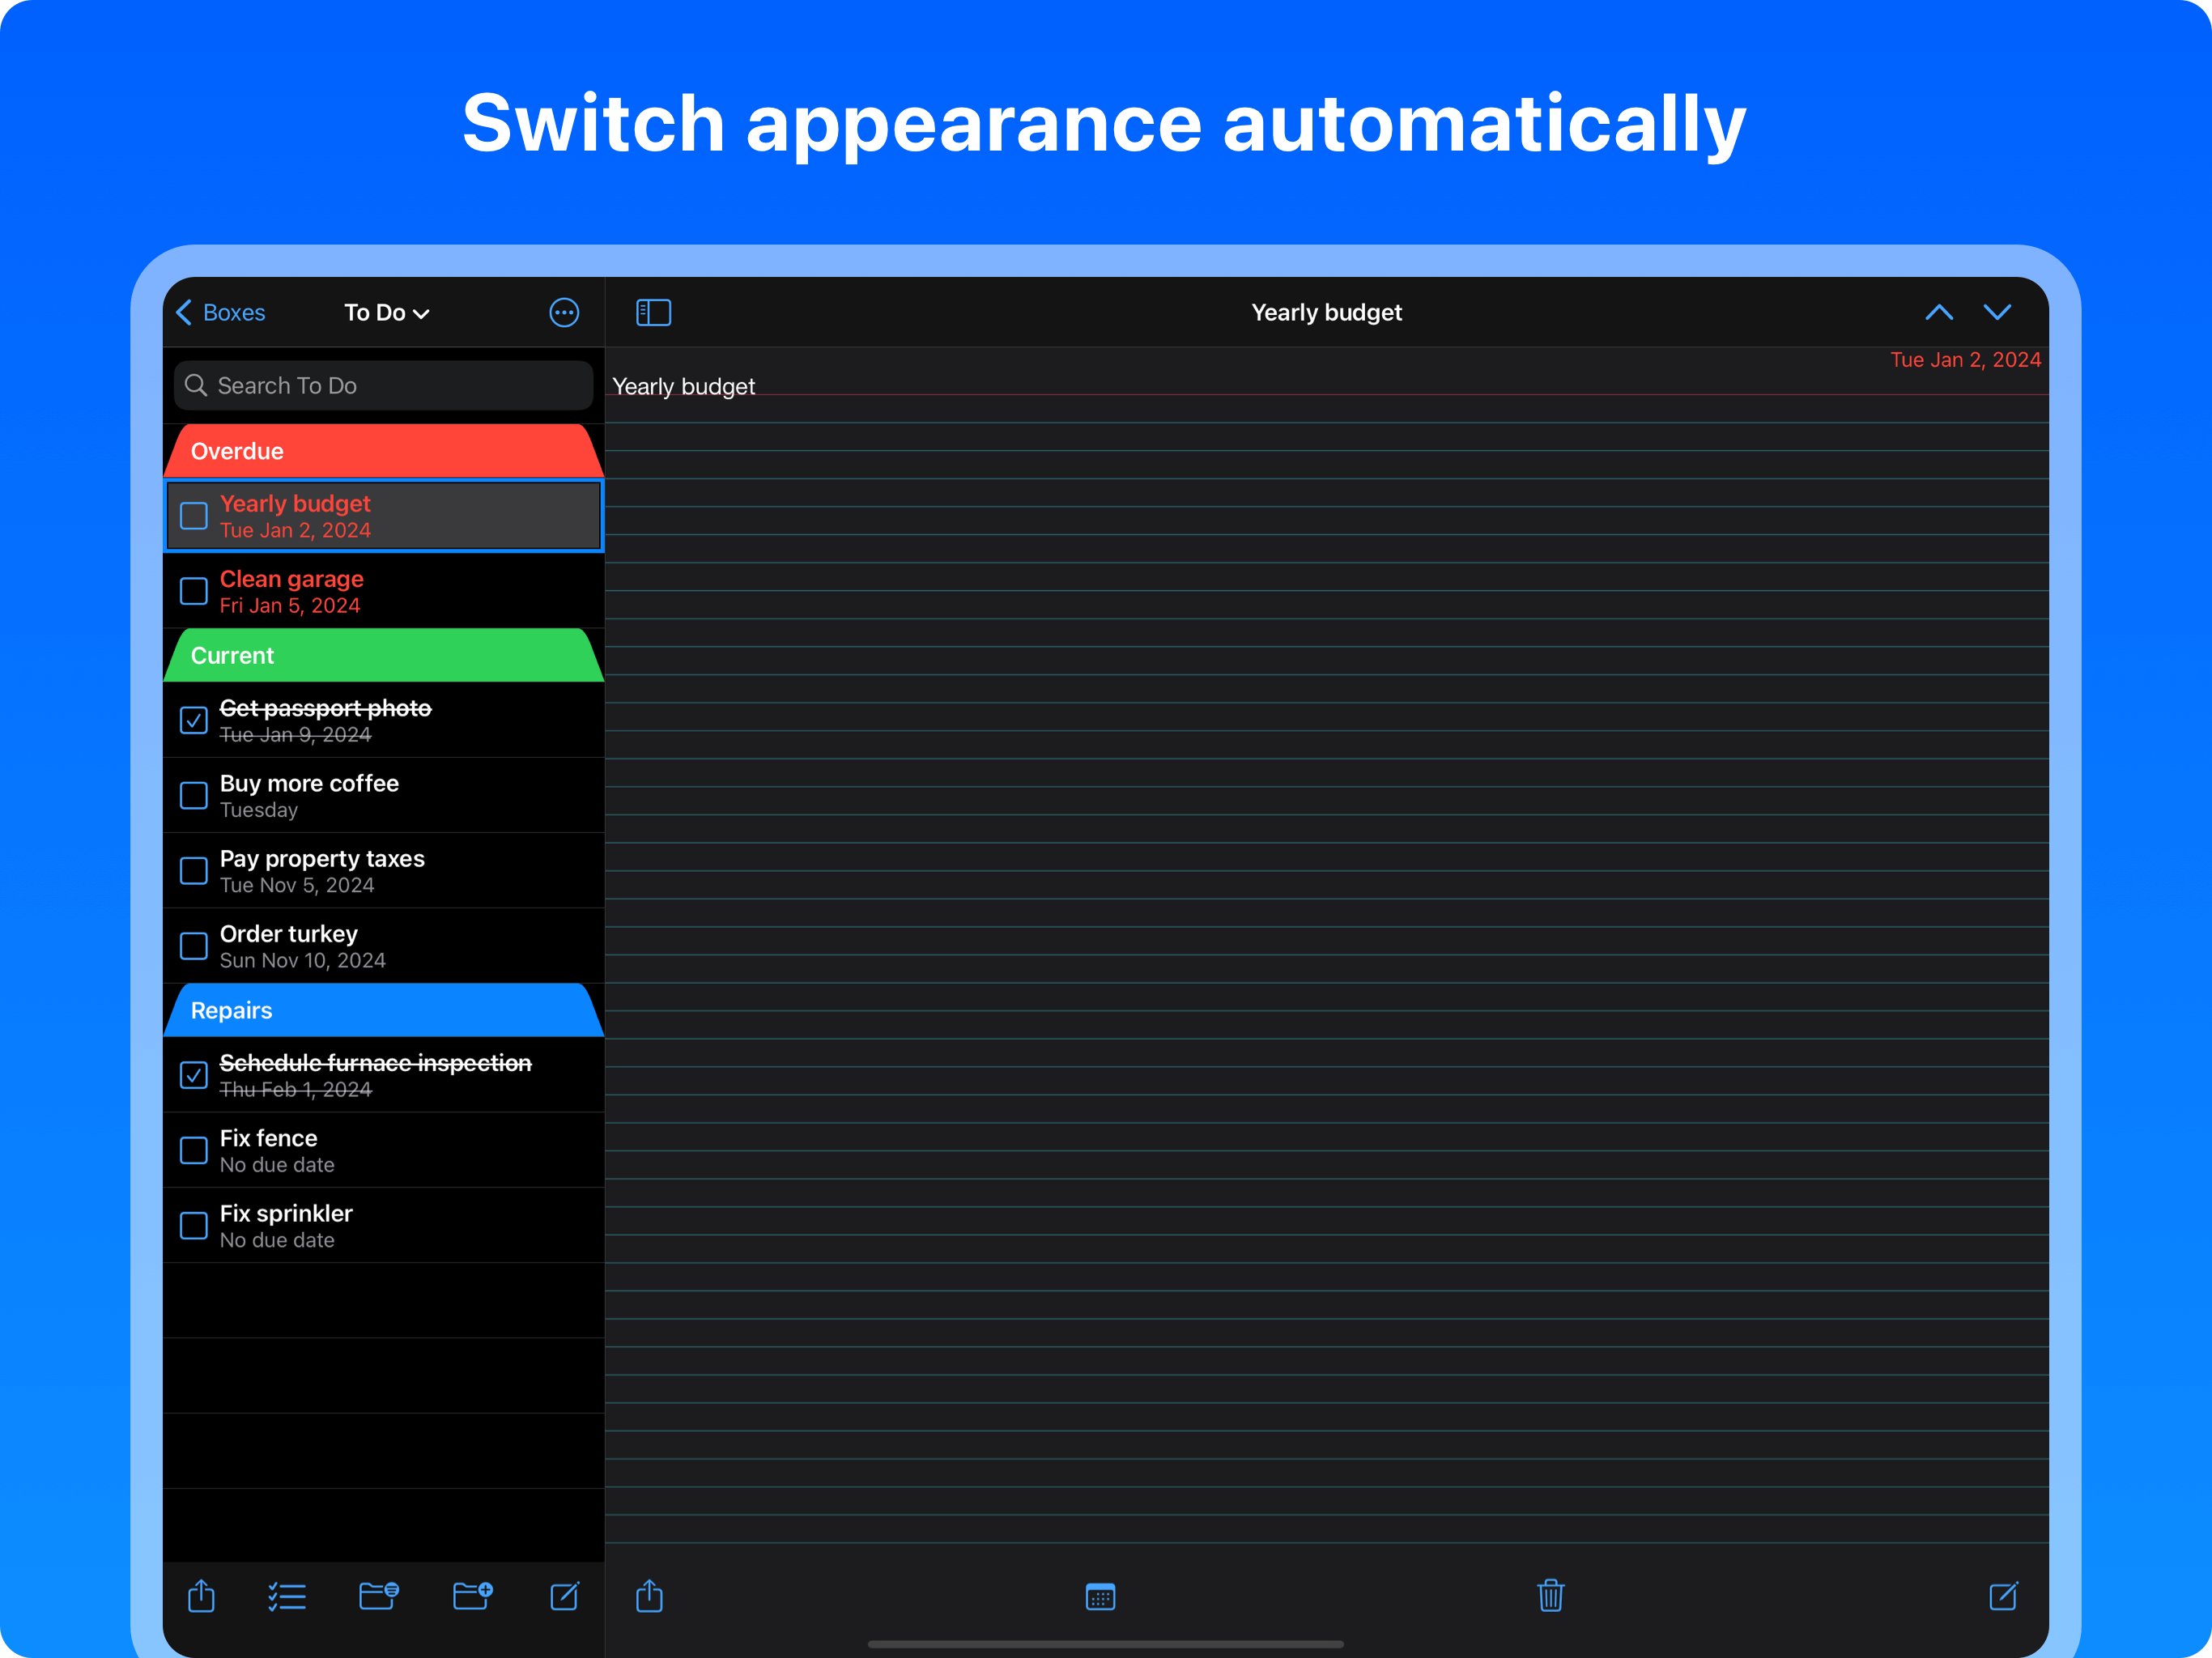The image size is (2212, 1658).
Task: Edit note with compose icon at right
Action: coord(2003,1596)
